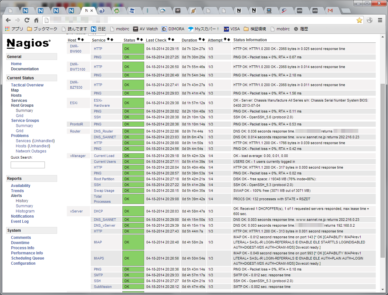Open the Chrome hamburger menu
388x295 pixels.
point(380,20)
